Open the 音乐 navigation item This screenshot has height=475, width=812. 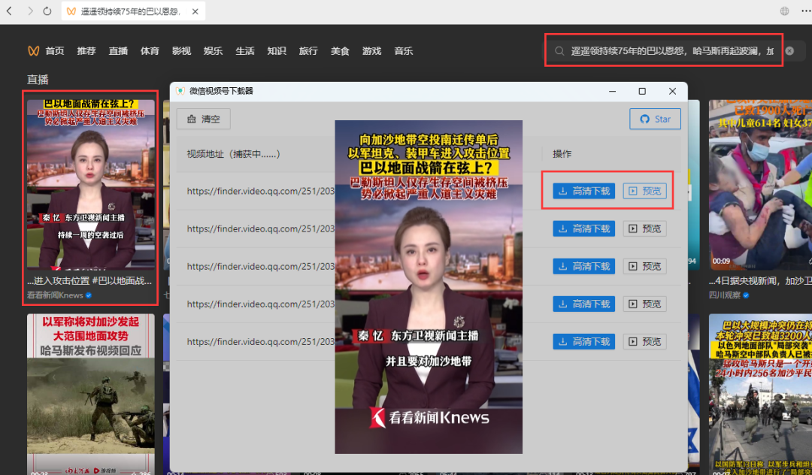click(404, 50)
